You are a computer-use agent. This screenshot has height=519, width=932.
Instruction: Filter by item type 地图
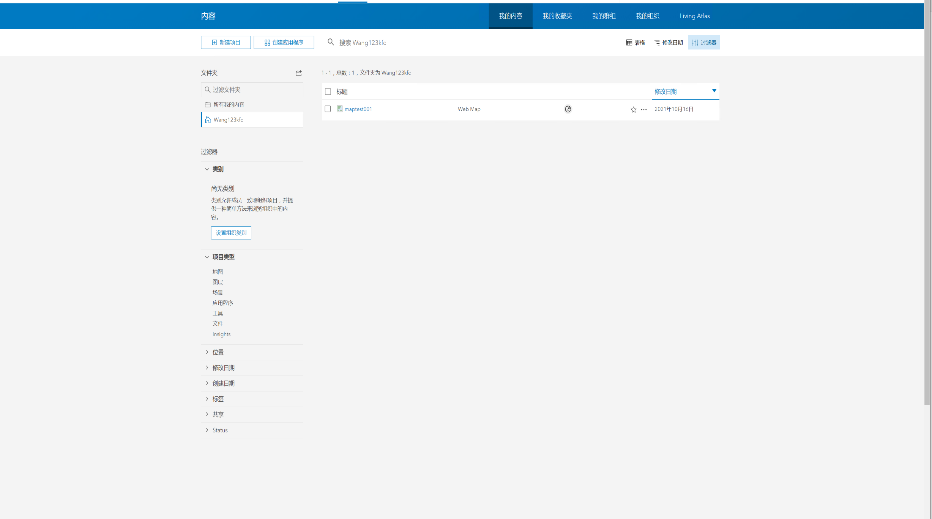click(218, 272)
